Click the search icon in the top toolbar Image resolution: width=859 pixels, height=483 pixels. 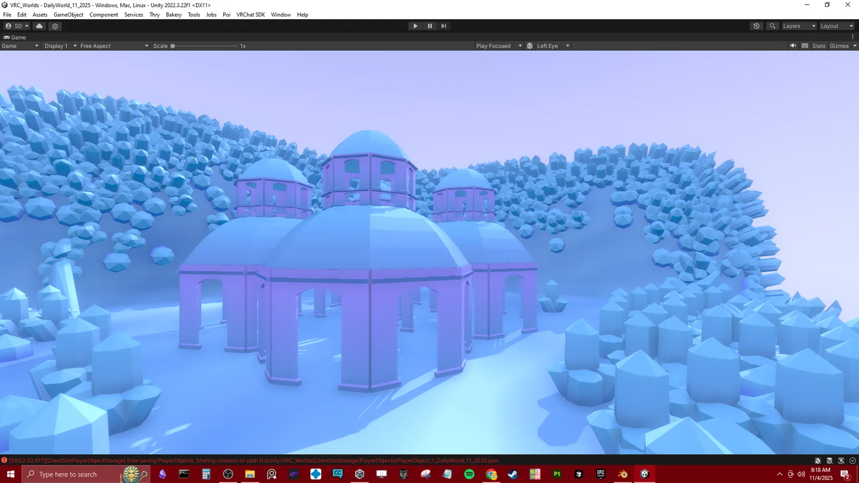point(772,26)
